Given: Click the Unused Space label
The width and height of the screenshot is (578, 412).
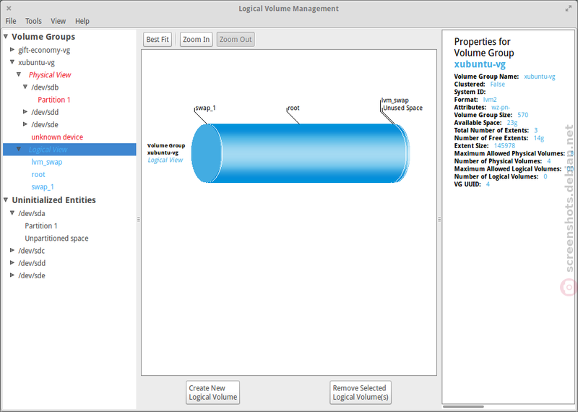Looking at the screenshot, I should [402, 108].
